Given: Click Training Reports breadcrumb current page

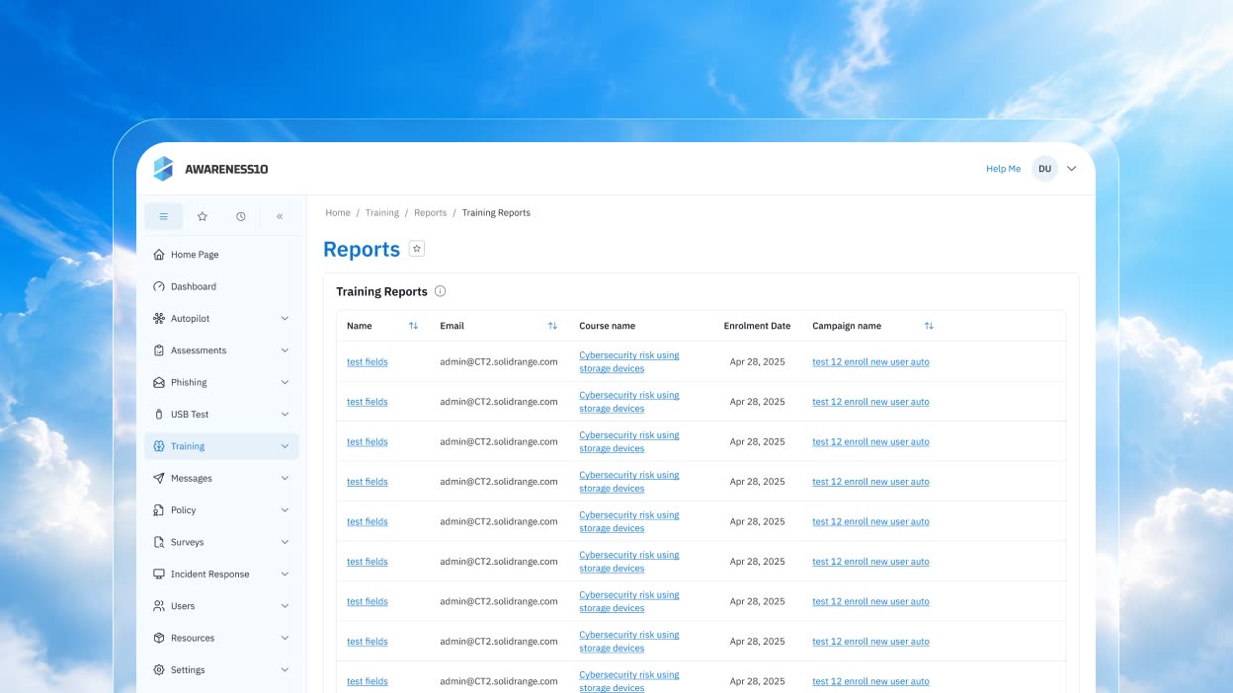Looking at the screenshot, I should pos(496,212).
